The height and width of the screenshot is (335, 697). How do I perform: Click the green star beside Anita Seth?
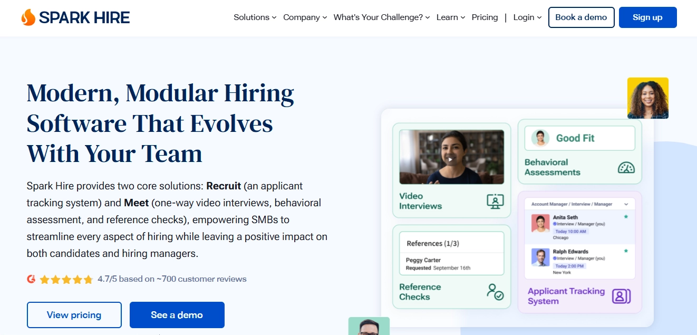coord(626,217)
